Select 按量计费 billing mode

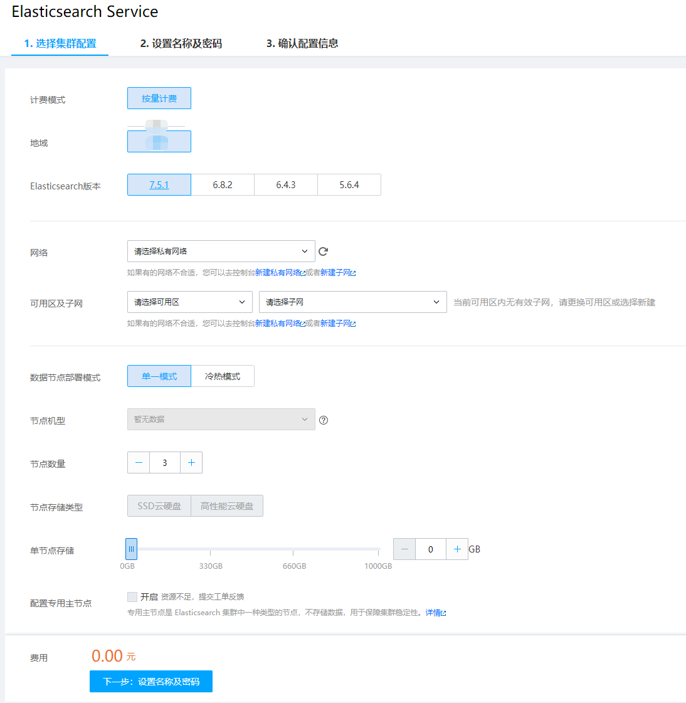(x=159, y=98)
